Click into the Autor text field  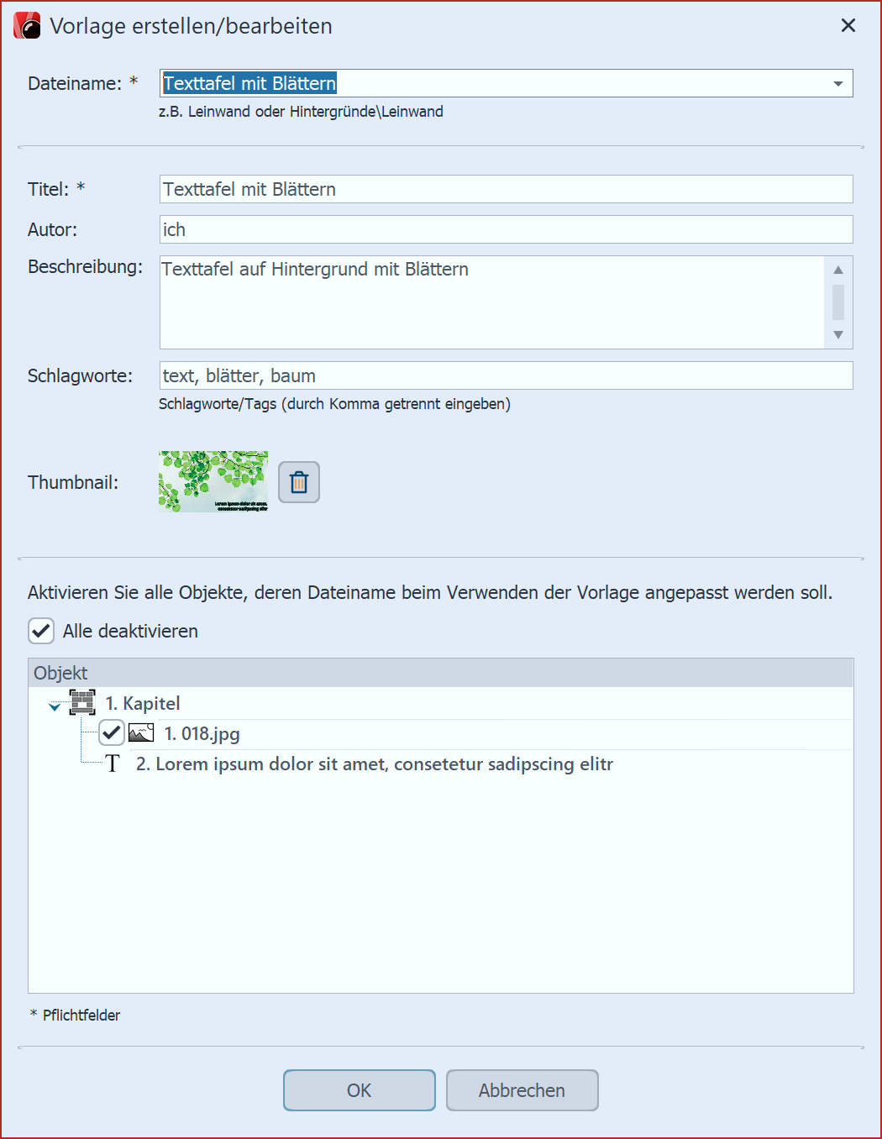[506, 229]
